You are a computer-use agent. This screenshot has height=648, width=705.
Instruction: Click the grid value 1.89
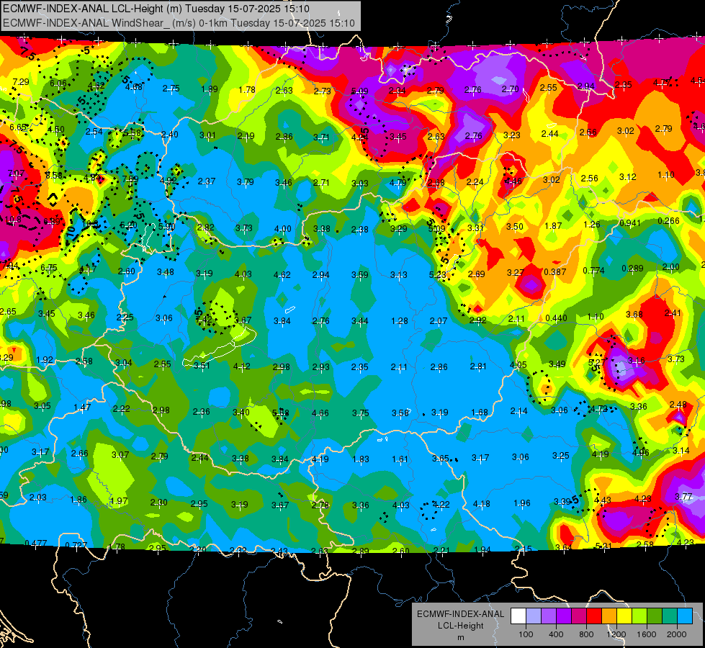(210, 89)
